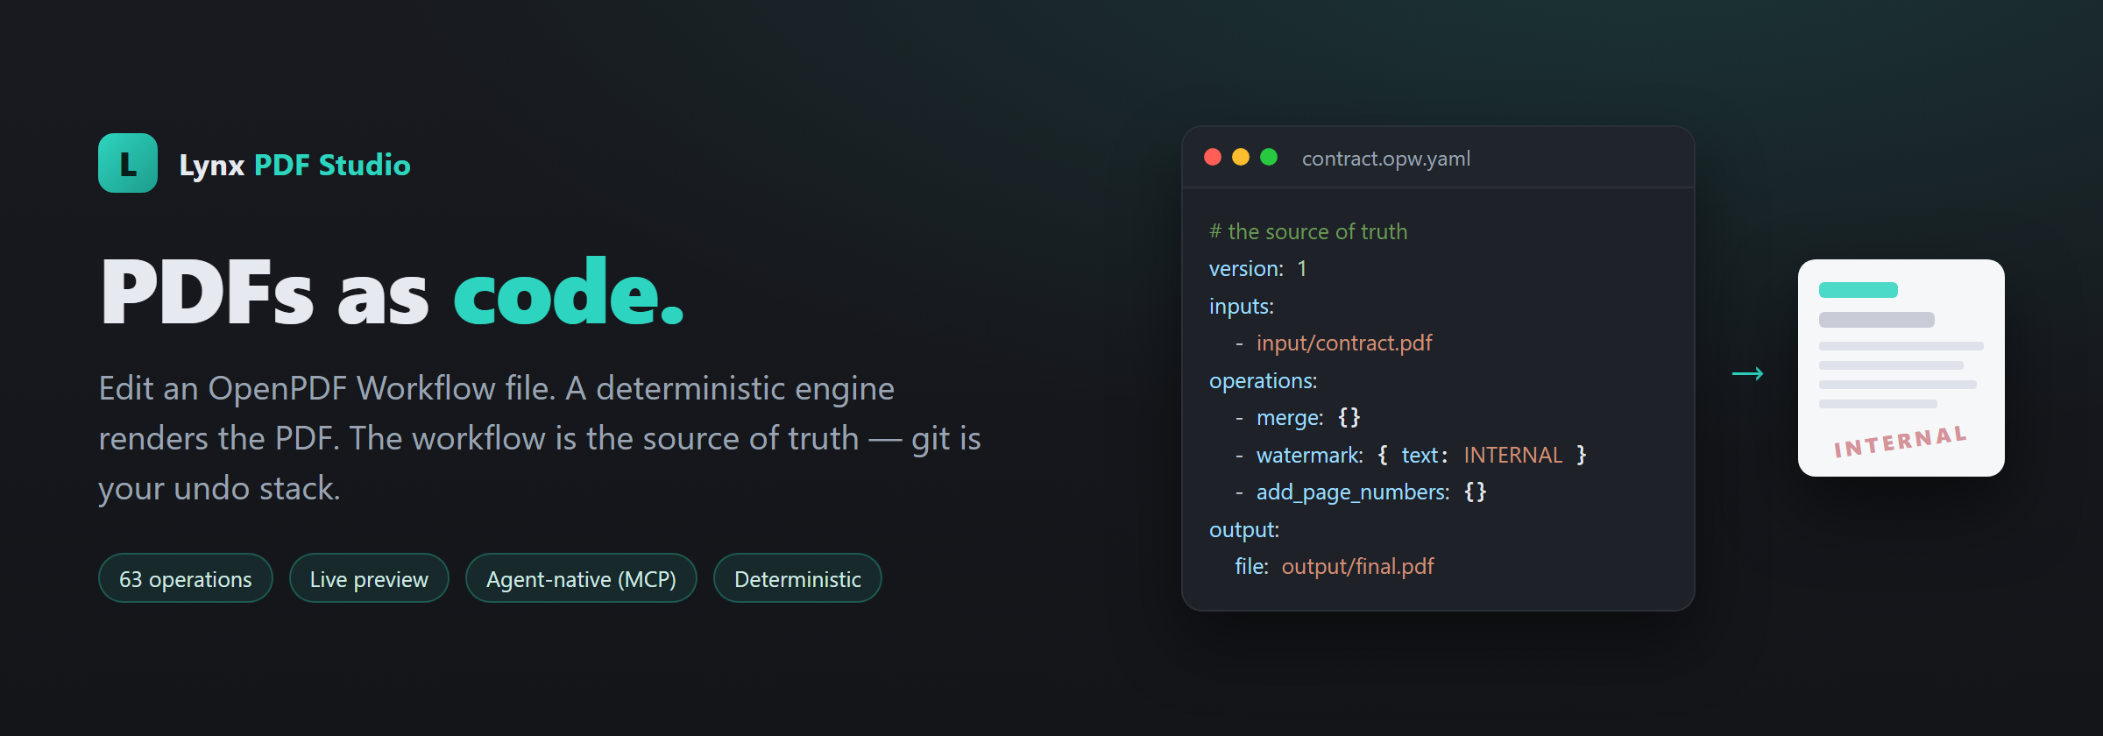2103x736 pixels.
Task: Click the green window dot in code panel
Action: pos(1269,157)
